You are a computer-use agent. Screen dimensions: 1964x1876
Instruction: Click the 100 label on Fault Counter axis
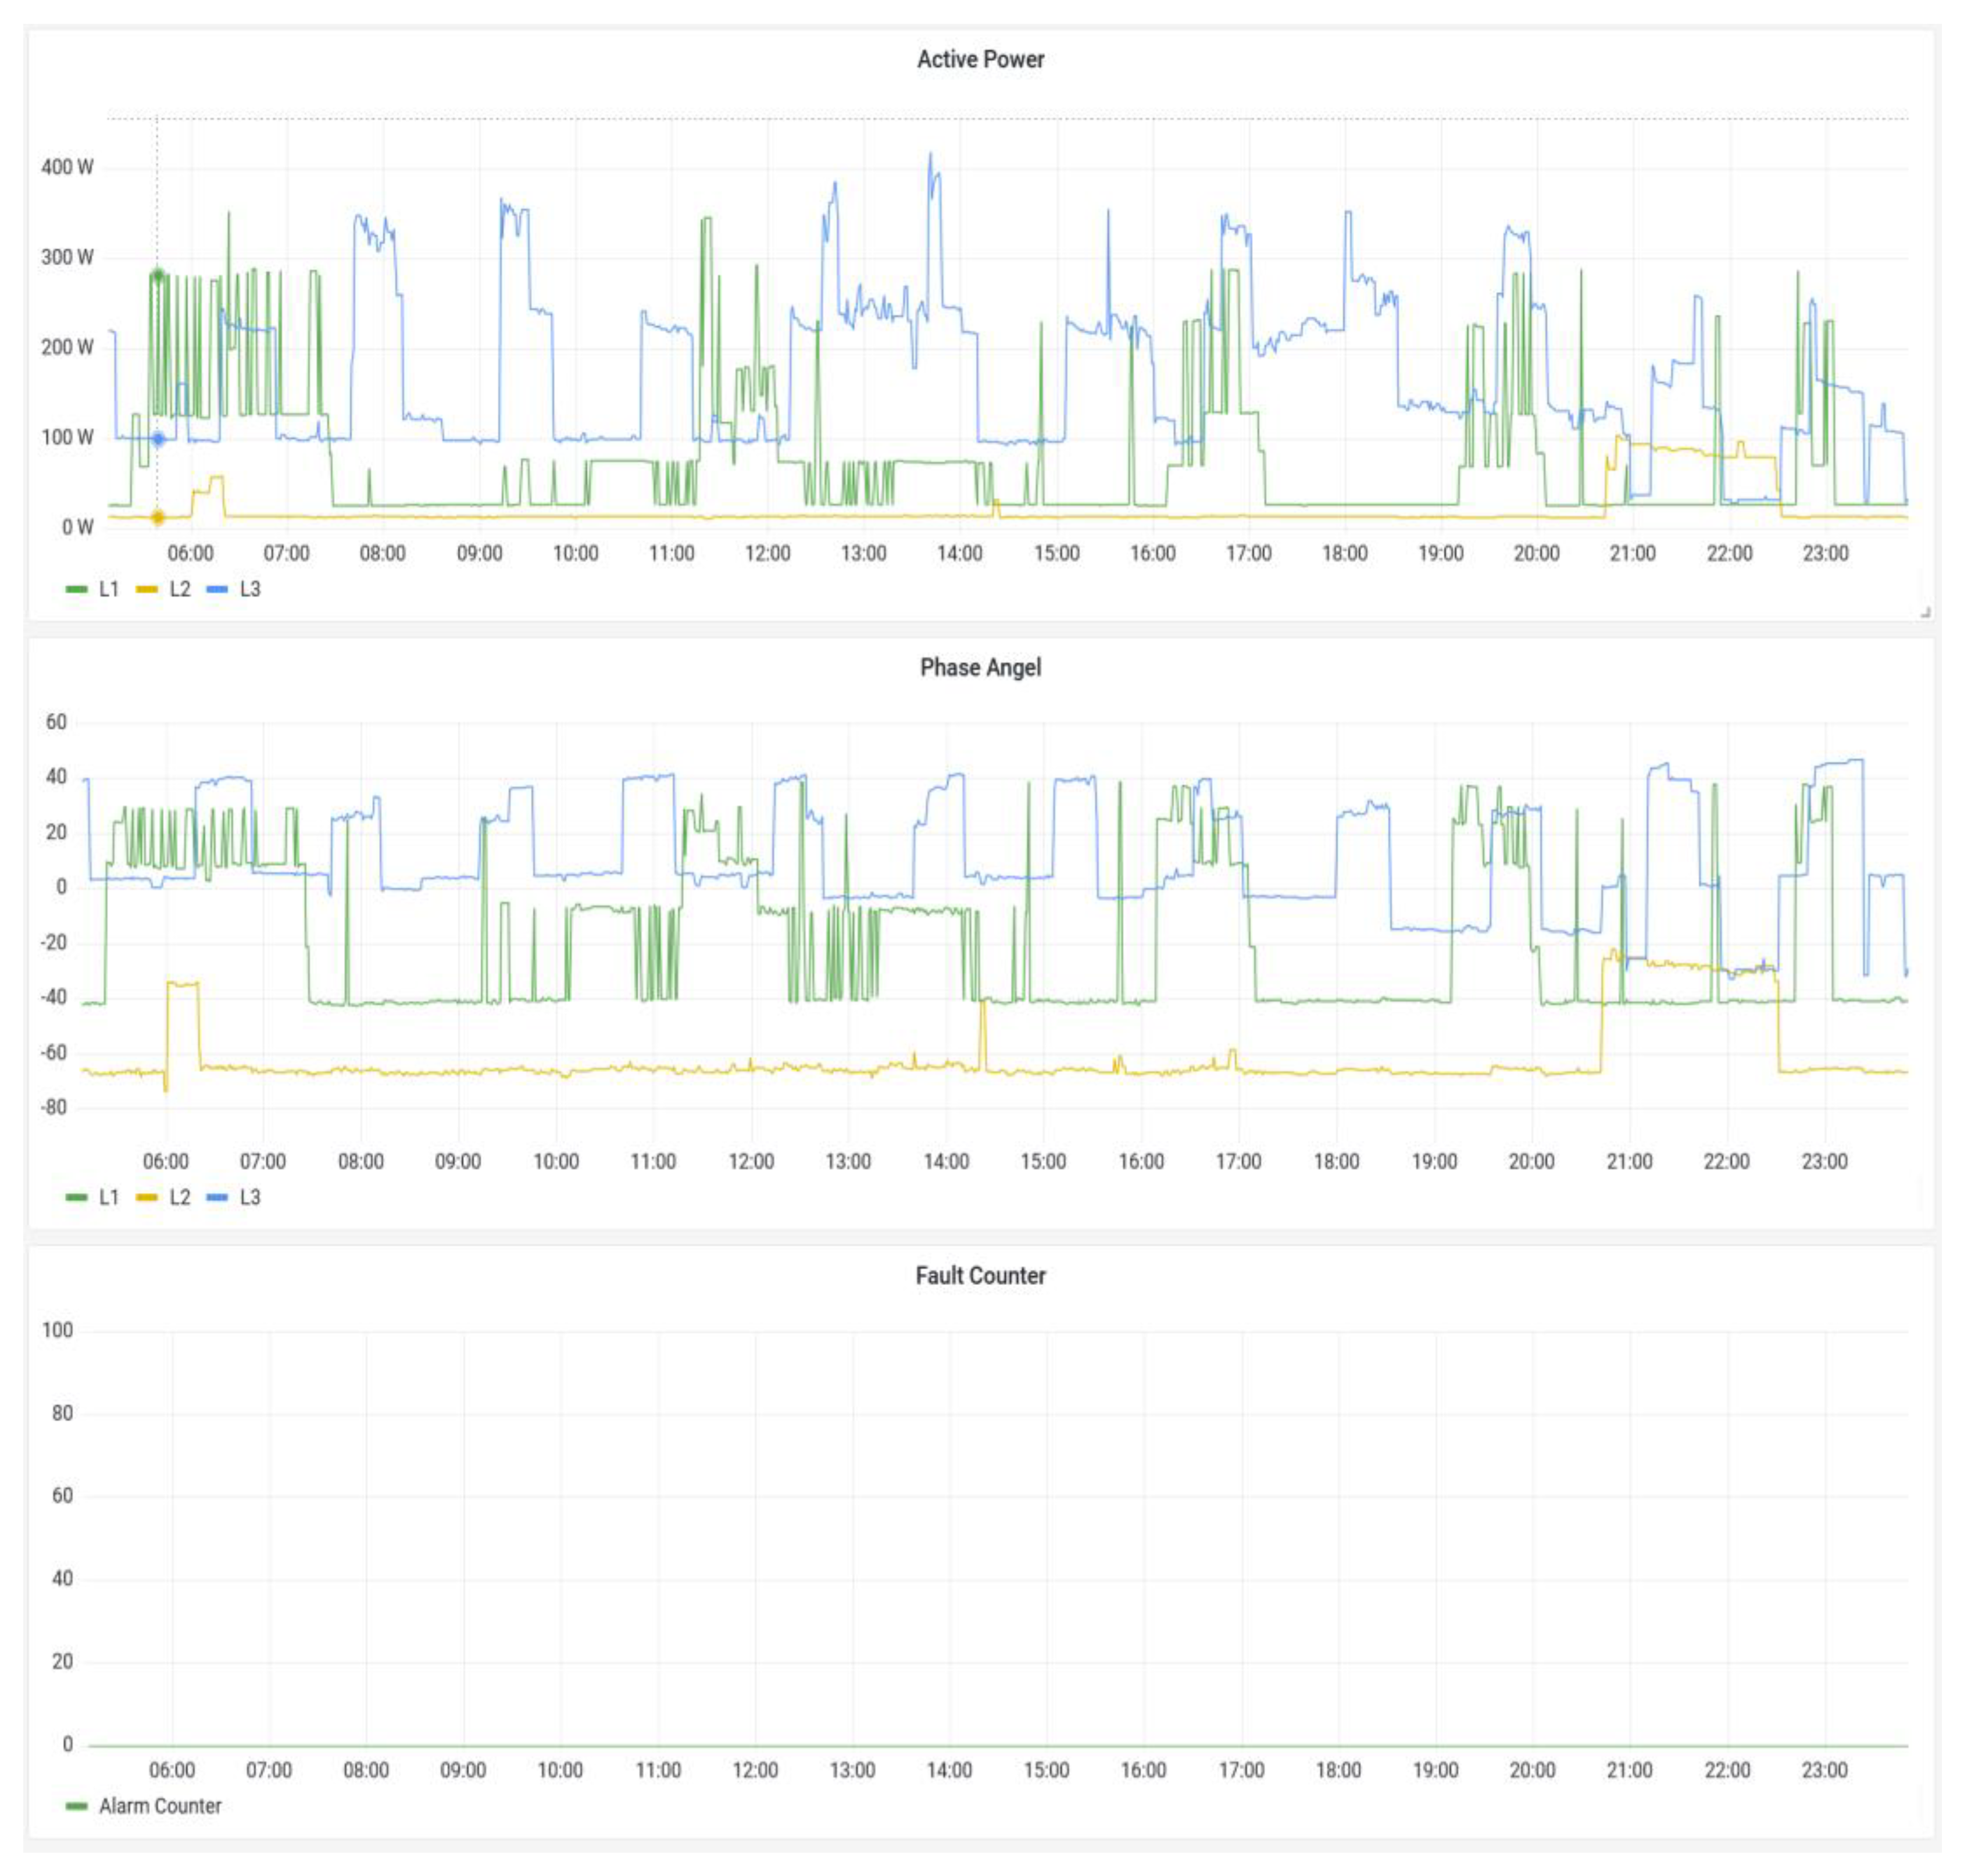point(58,1330)
